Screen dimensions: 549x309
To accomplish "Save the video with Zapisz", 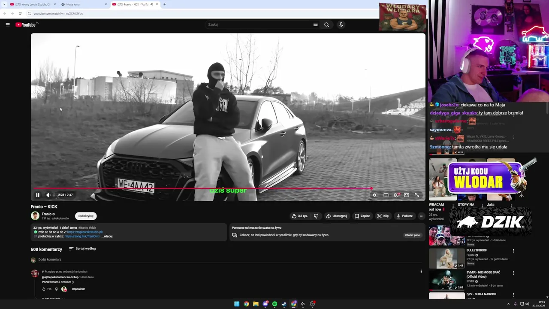I will (x=362, y=216).
